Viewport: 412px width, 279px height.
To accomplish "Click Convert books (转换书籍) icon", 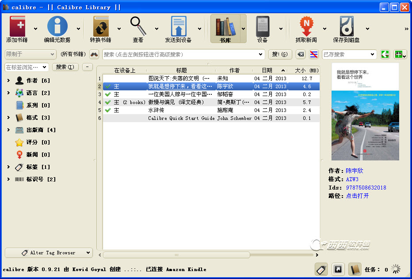I will click(x=100, y=27).
